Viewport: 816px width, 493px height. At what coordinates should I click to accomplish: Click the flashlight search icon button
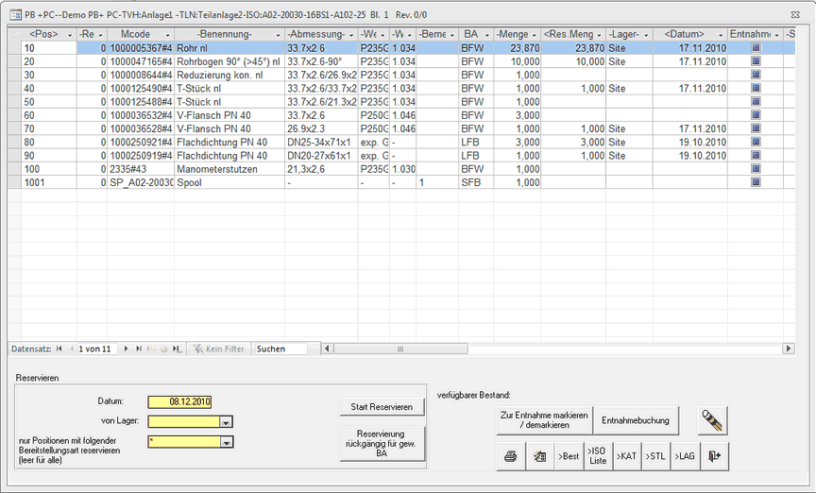point(713,420)
